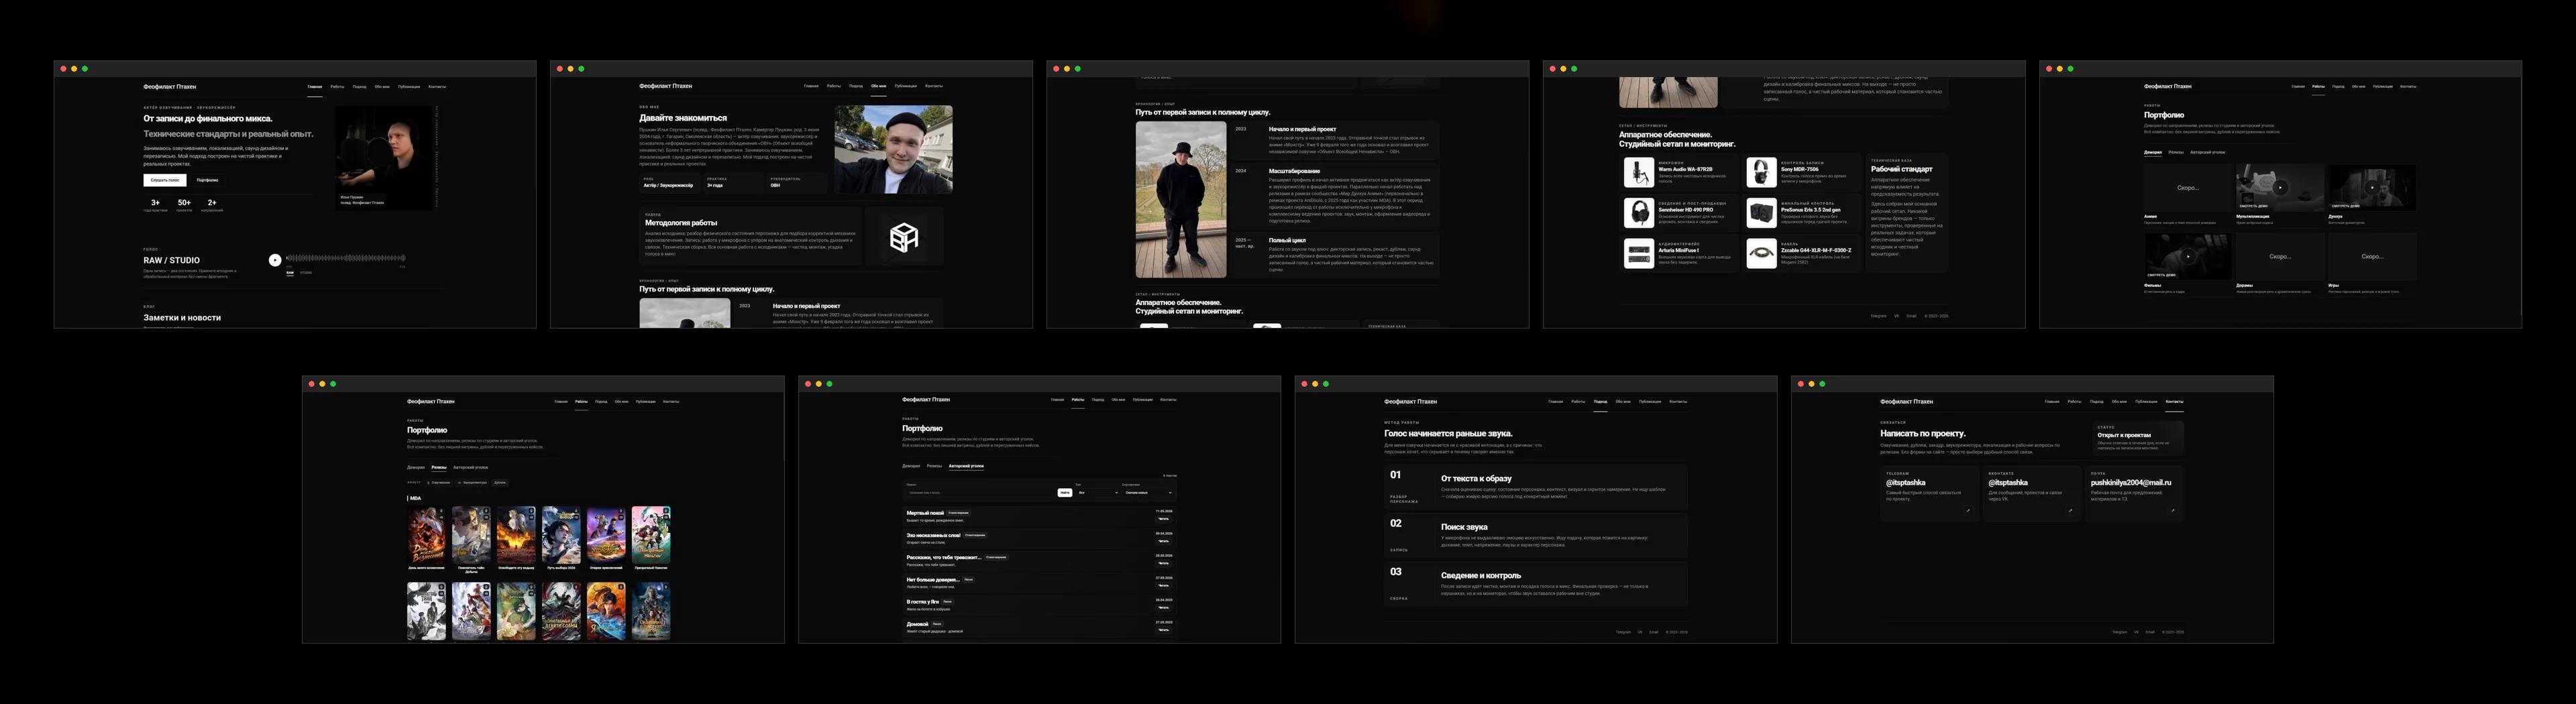Open the arrow icon on the Telegram contact card
This screenshot has width=2576, height=704.
pyautogui.click(x=1968, y=510)
